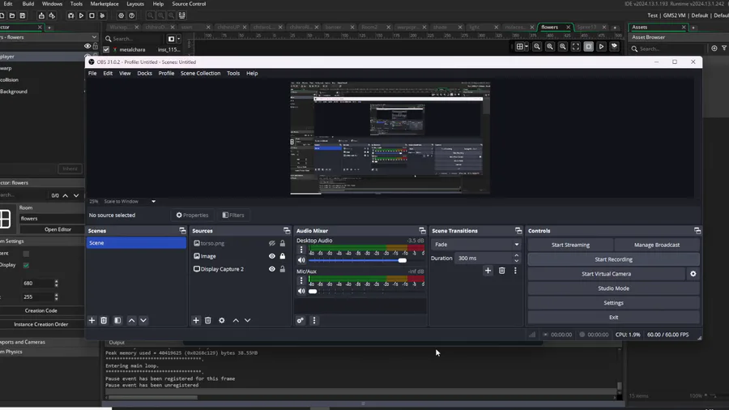Open Mic/Aux three-dot options
Image resolution: width=729 pixels, height=410 pixels.
301,280
